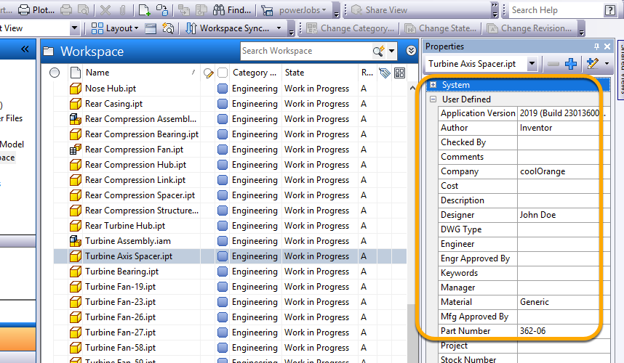Screen dimensions: 624x363
Task: Click the blue plus add property icon
Action: 571,64
